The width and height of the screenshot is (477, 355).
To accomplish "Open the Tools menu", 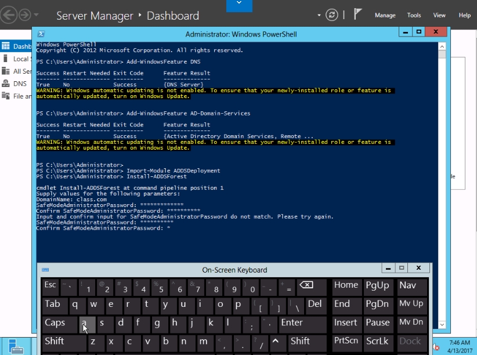I will coord(414,16).
